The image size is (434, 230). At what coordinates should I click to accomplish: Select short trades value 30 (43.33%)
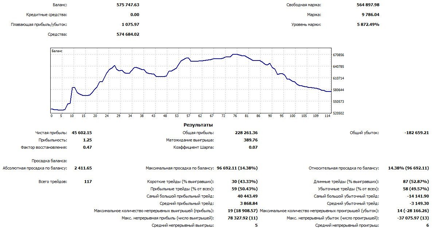245,182
